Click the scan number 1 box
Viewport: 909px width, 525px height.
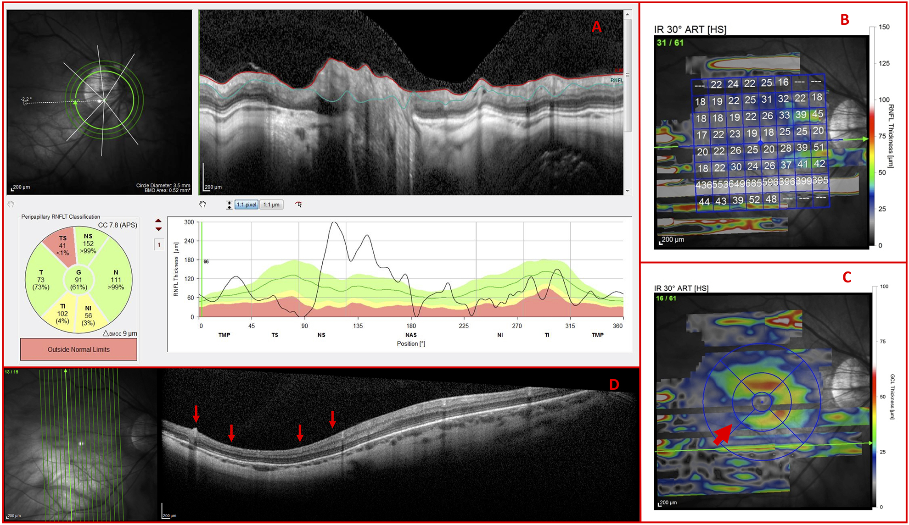click(159, 245)
